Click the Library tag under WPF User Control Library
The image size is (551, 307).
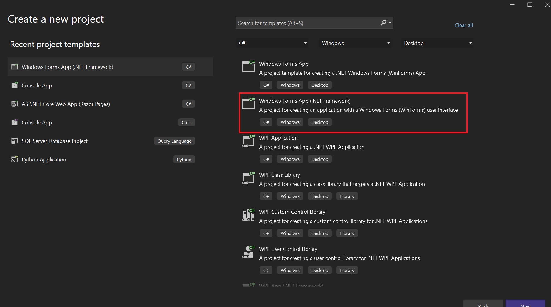tap(347, 270)
